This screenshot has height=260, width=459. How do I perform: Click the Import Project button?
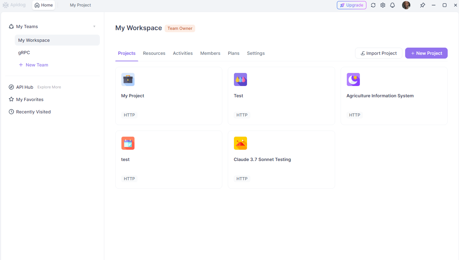click(x=379, y=53)
